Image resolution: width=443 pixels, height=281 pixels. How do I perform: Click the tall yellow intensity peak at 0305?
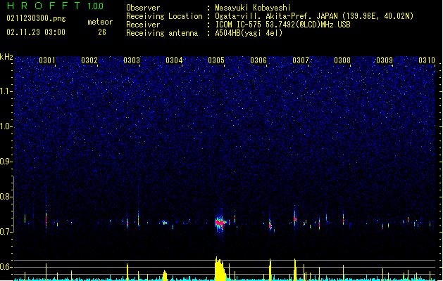(220, 268)
